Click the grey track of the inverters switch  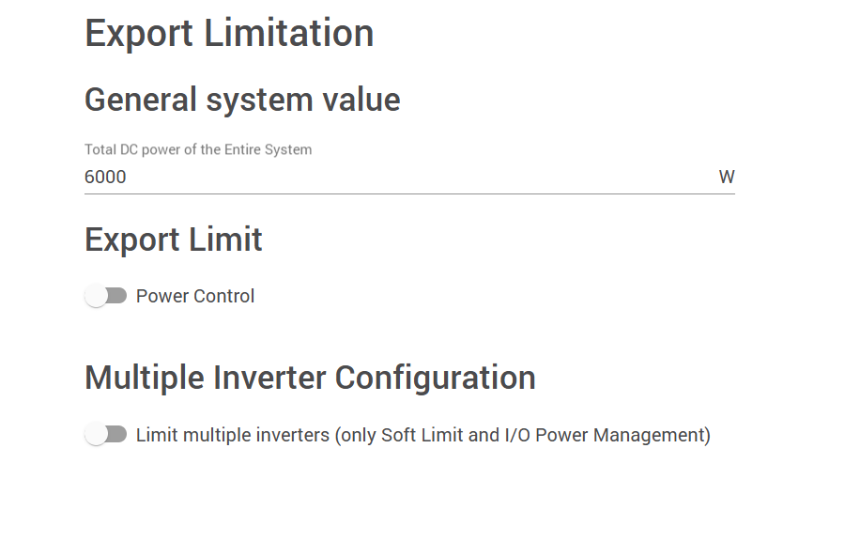tap(118, 434)
